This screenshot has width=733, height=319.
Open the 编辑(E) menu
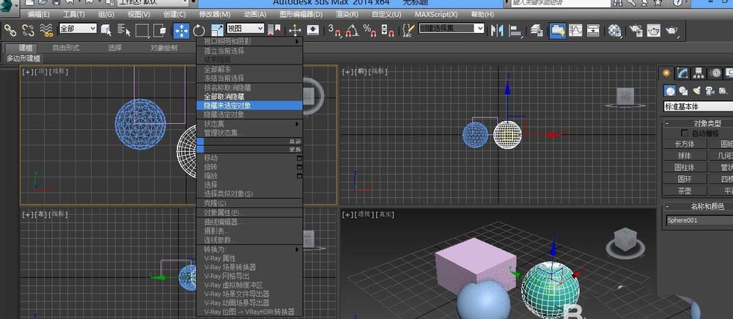point(38,15)
